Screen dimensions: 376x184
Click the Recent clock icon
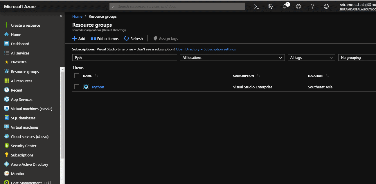click(x=7, y=90)
